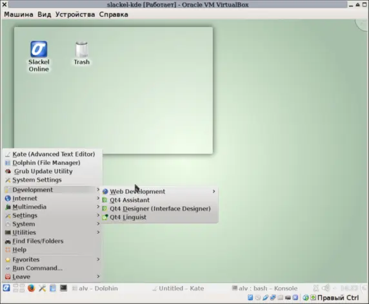Open Find Files/Folders
The height and width of the screenshot is (304, 369).
point(52,241)
